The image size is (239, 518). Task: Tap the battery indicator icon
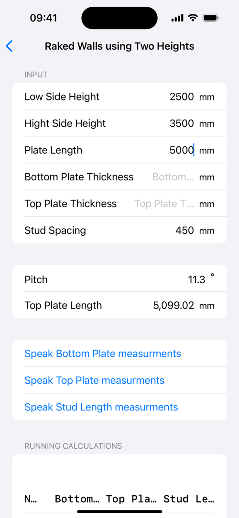(211, 18)
